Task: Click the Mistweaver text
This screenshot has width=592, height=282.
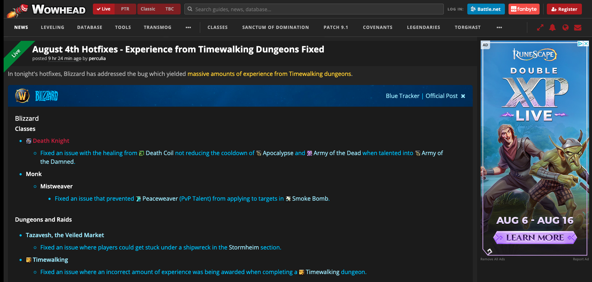Action: point(56,187)
